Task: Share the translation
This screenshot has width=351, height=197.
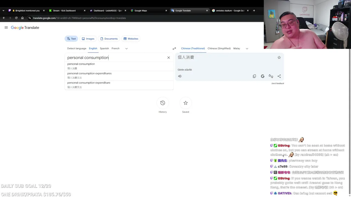Action: tap(279, 76)
